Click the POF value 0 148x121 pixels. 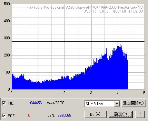click(x=29, y=116)
